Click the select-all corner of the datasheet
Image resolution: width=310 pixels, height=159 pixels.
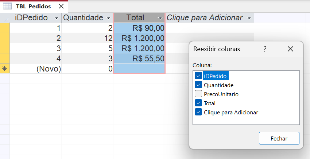(x=5, y=18)
